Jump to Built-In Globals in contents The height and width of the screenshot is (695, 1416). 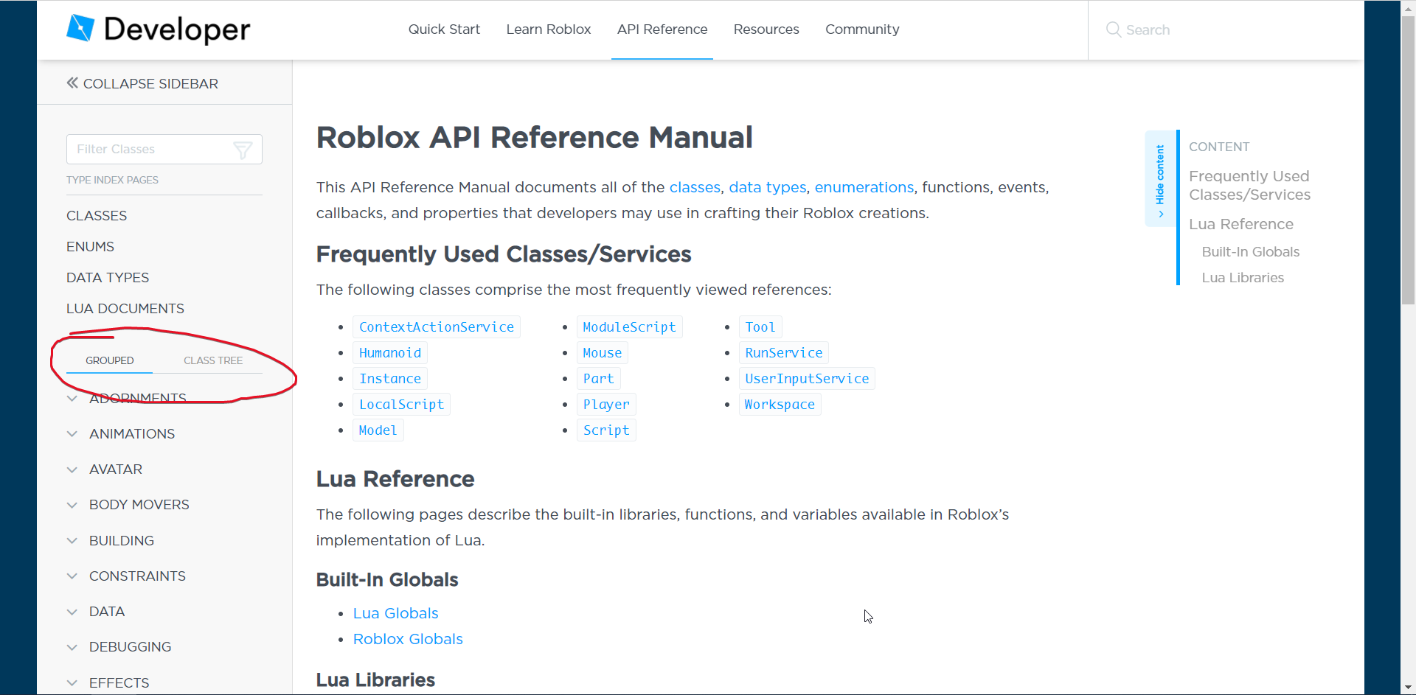(1251, 252)
